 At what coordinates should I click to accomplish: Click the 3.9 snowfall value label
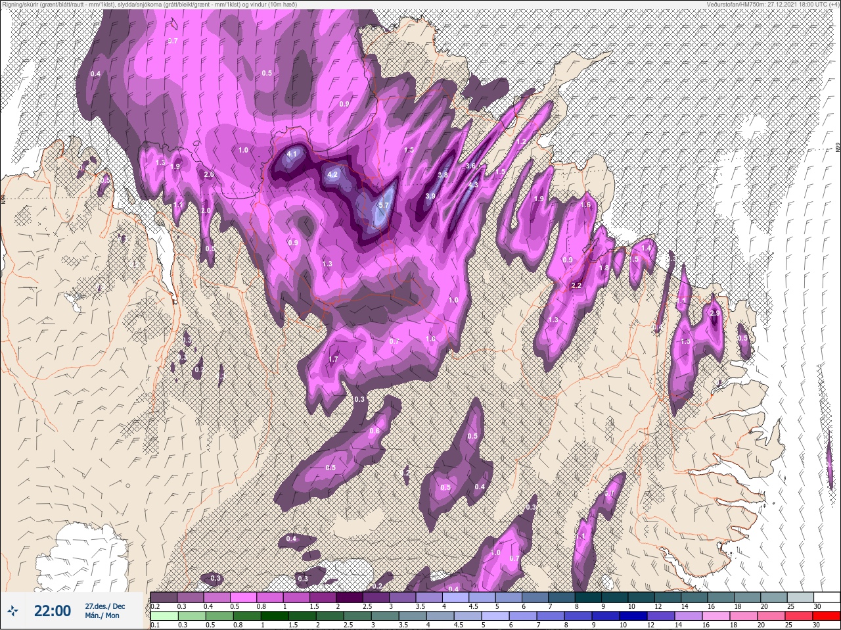point(430,197)
